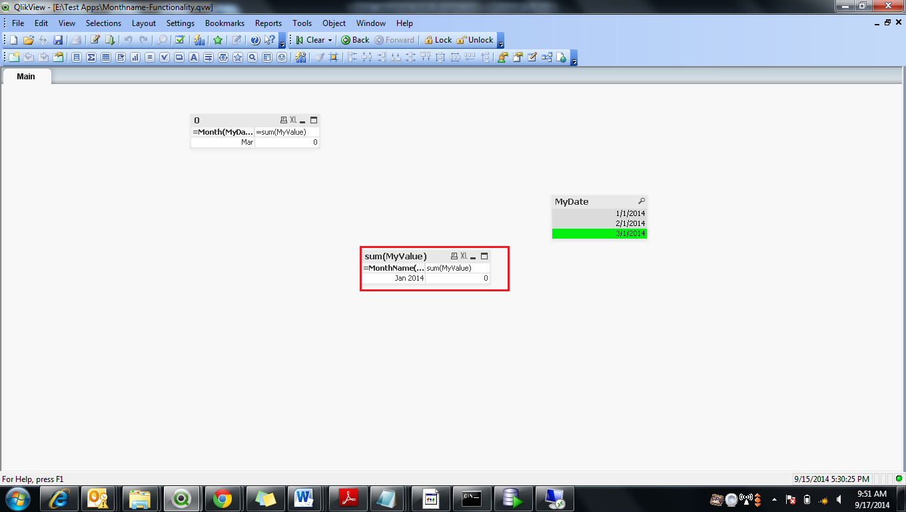
Task: Open the Table Viewer icon
Action: (547, 57)
